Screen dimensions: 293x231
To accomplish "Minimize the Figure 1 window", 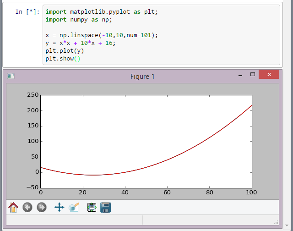I will click(x=239, y=75).
